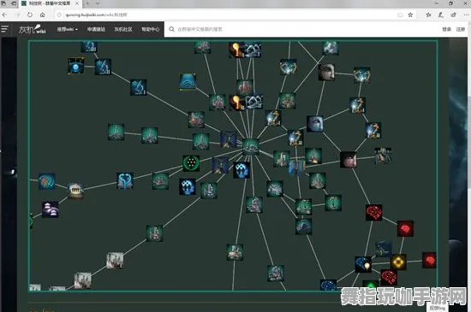Image resolution: width=471 pixels, height=312 pixels.
Task: Select the gray stone face tech node
Action: pos(326,73)
